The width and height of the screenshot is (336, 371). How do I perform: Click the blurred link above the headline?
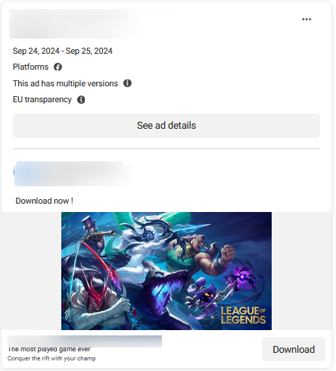[x=85, y=341]
